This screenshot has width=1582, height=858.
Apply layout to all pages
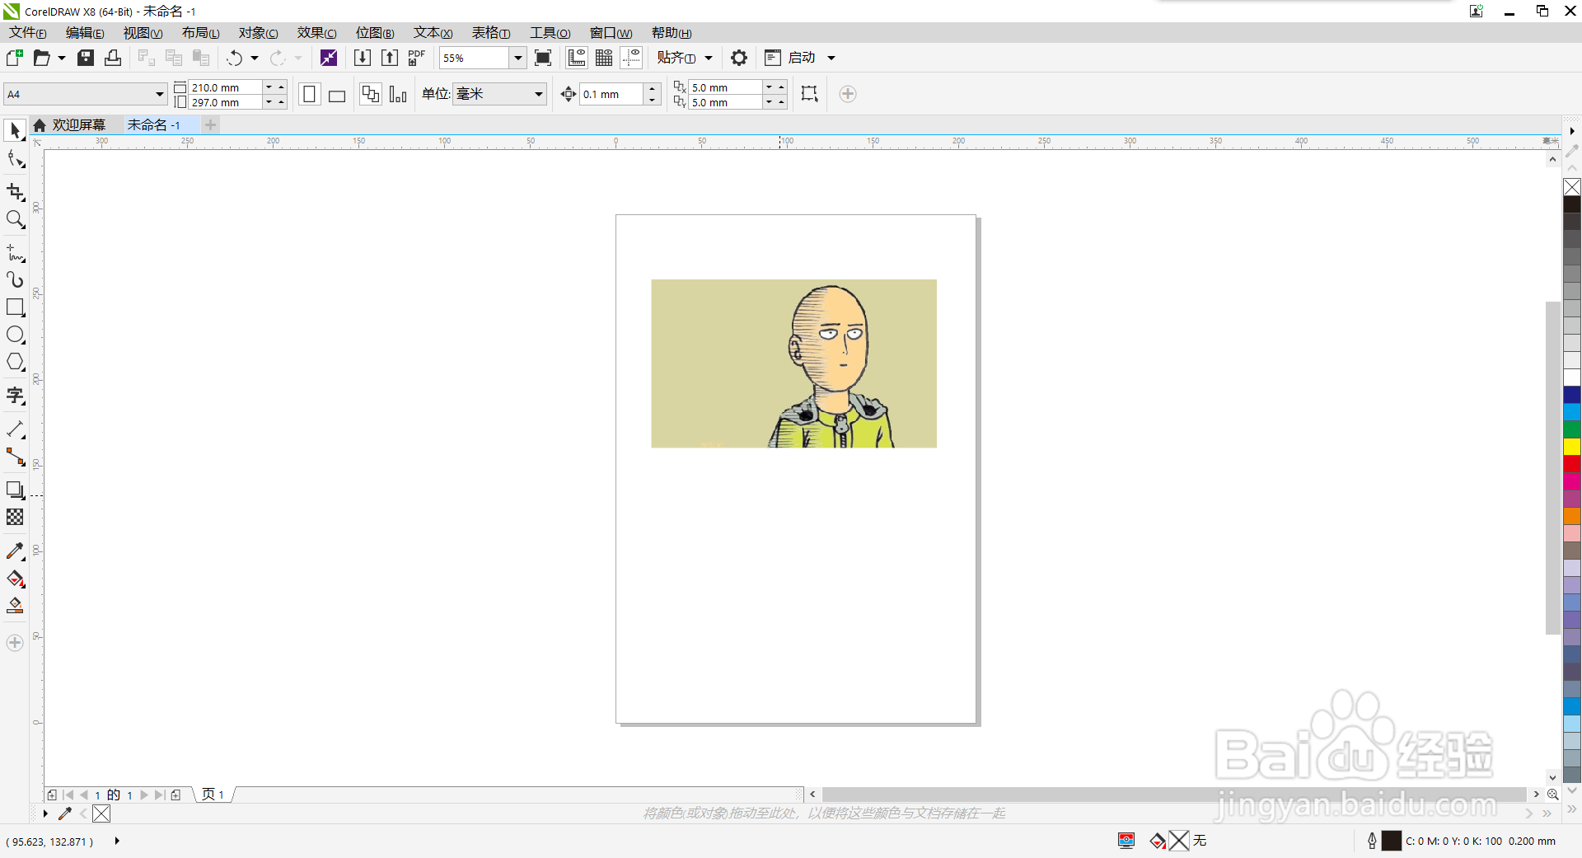click(x=371, y=94)
